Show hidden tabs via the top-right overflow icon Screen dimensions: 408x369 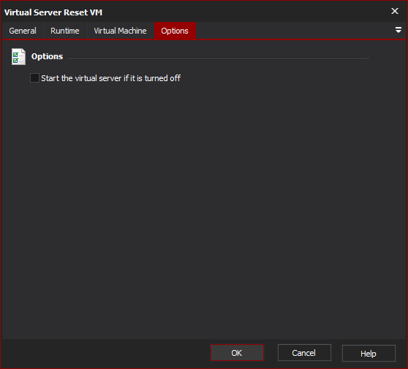pos(398,30)
